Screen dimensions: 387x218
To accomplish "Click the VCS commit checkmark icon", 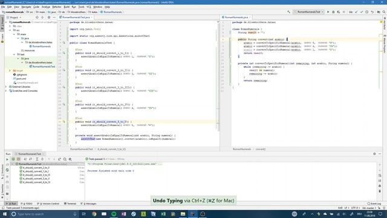I will point(362,12).
